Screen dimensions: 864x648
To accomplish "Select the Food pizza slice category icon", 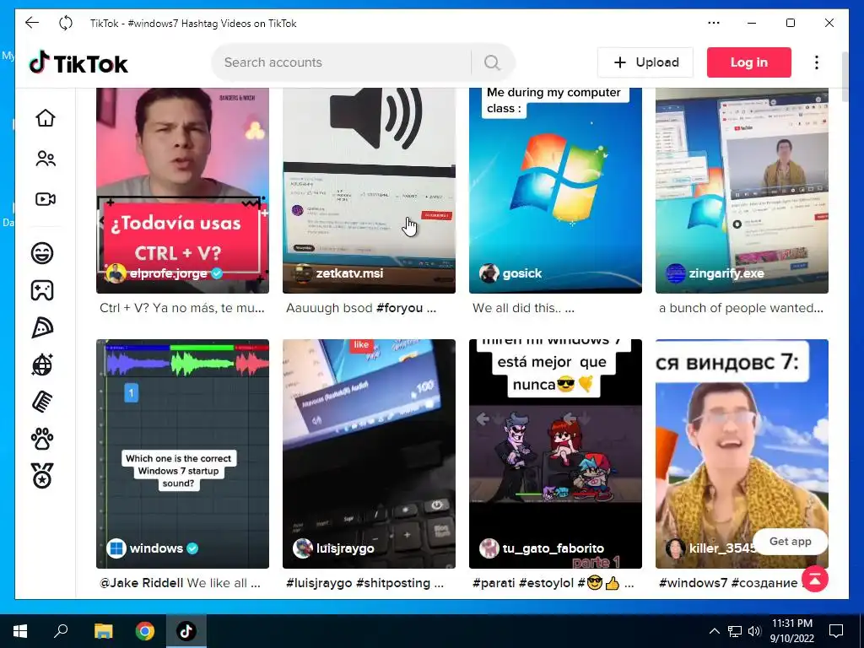I will click(x=42, y=327).
